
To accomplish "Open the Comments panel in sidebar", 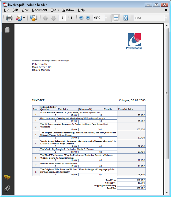I will (7, 177).
